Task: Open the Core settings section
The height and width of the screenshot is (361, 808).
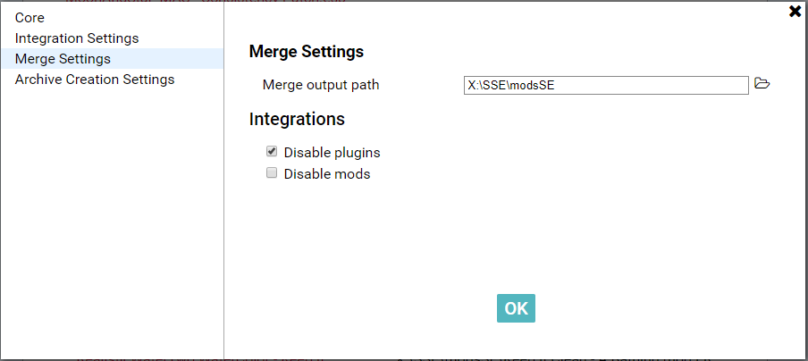Action: 29,18
